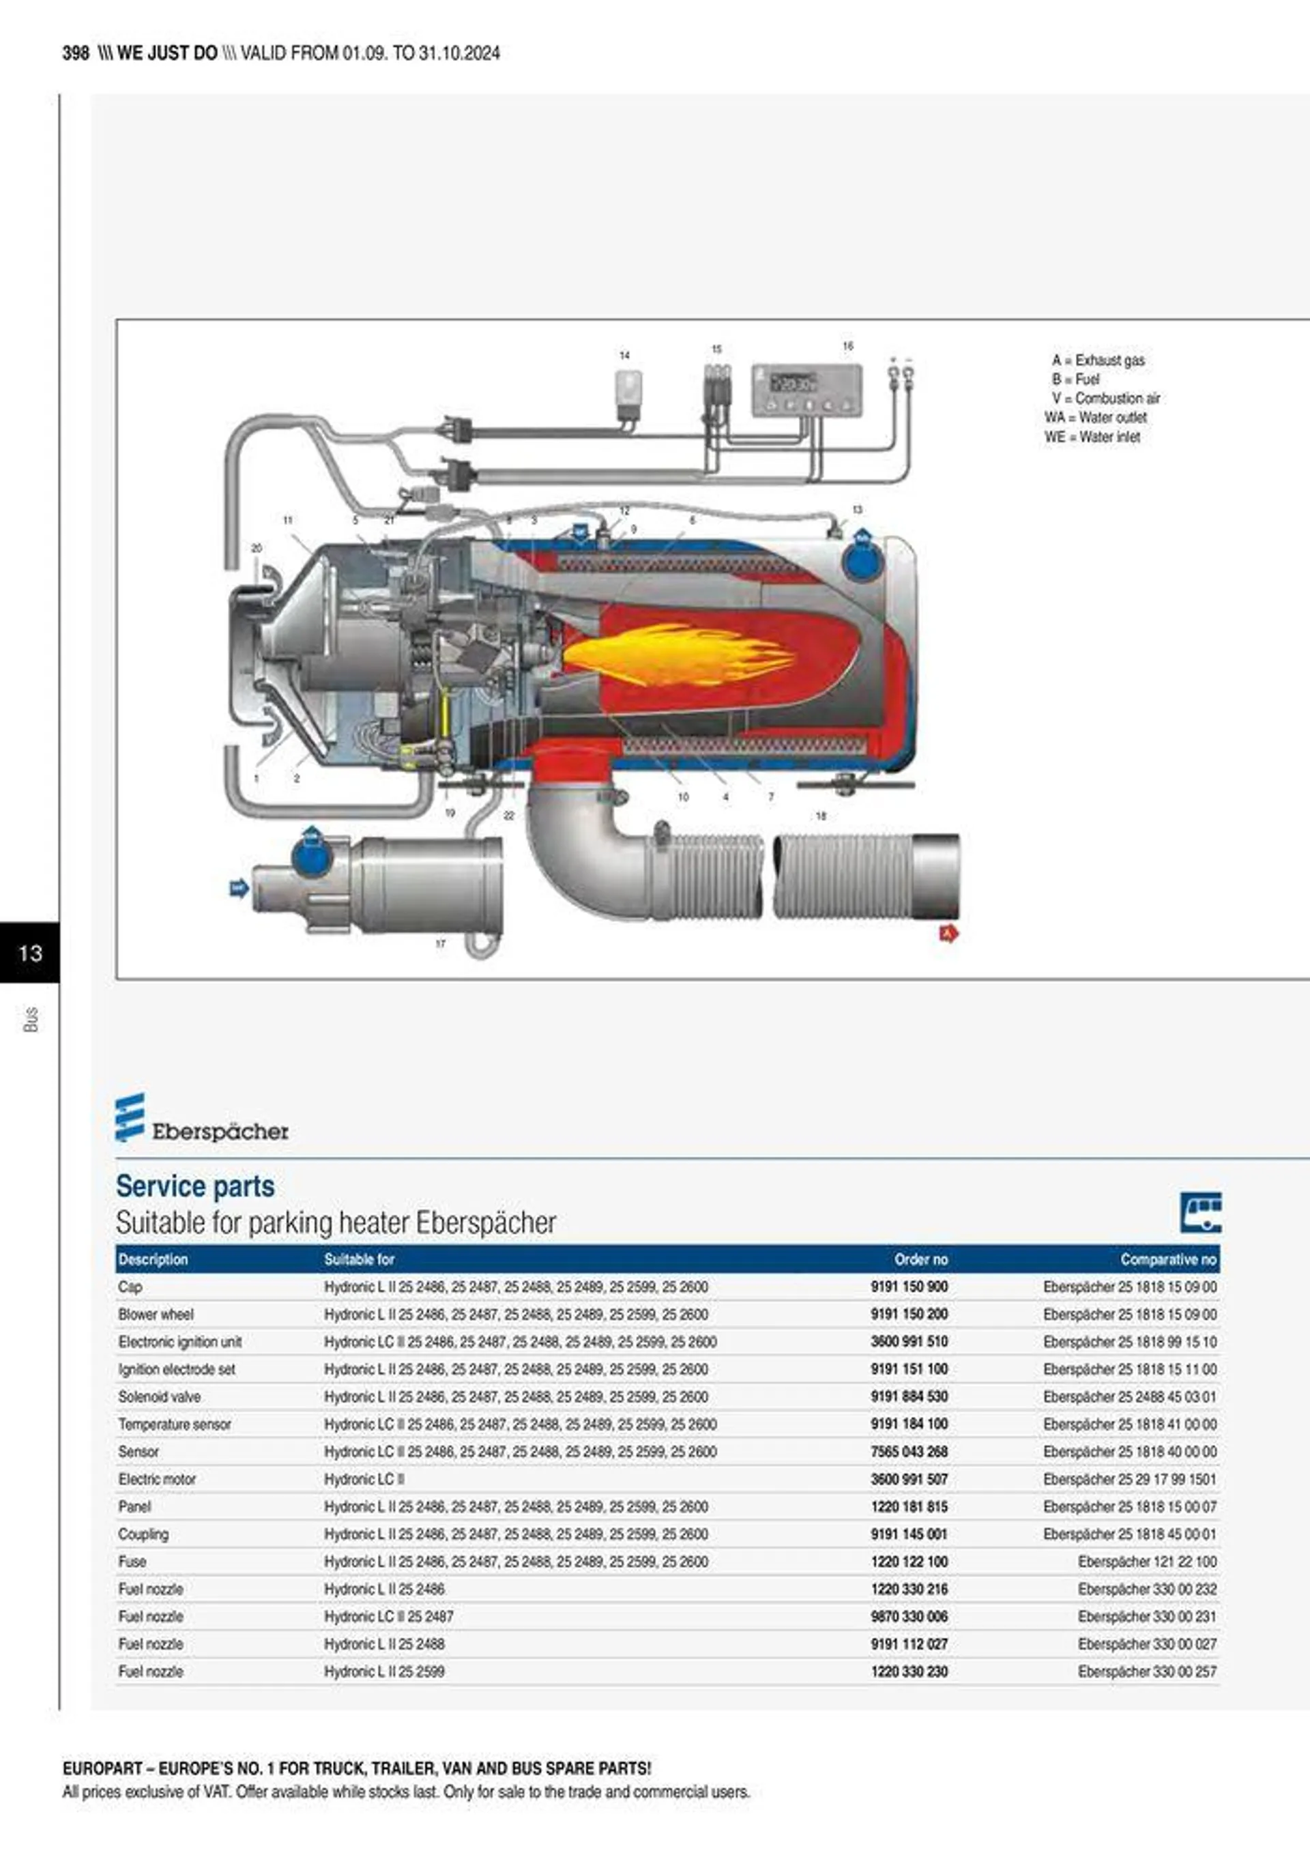Click order number 1220 181 815
1310x1853 pixels.
point(909,1506)
